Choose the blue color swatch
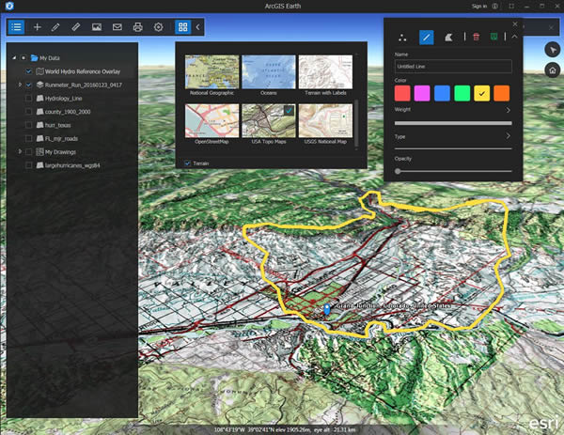This screenshot has height=435, width=564. (442, 93)
